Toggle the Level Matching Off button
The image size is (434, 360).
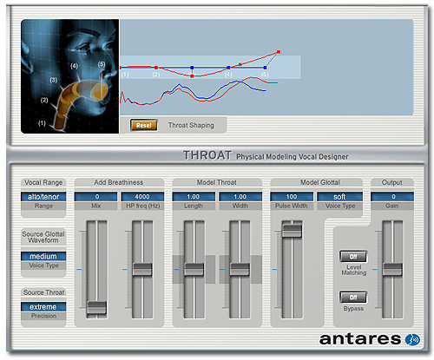coord(353,257)
